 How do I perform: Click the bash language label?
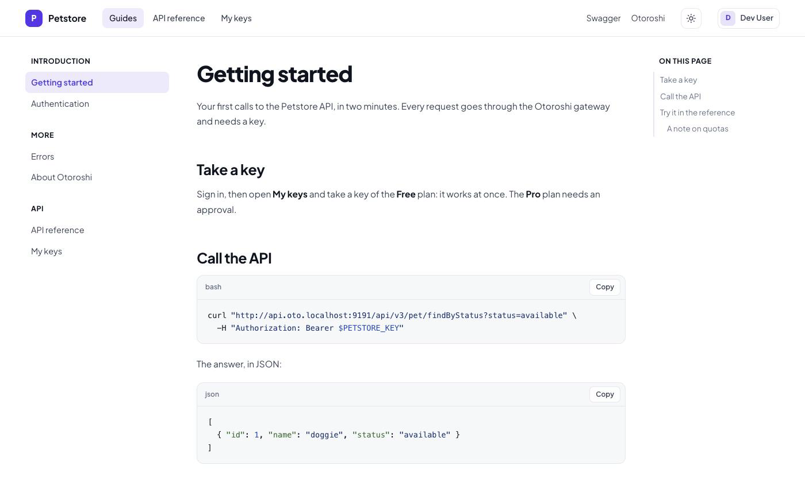click(x=213, y=287)
